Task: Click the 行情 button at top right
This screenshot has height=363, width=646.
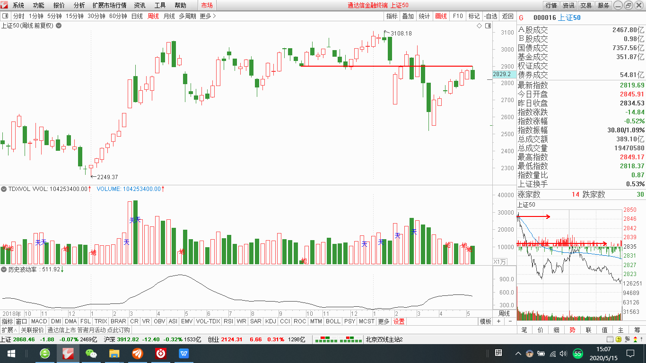Action: (x=551, y=5)
